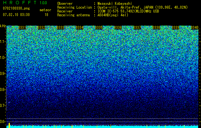The image size is (201, 128).
Task: Click the meteor count 18
Action: (46, 15)
